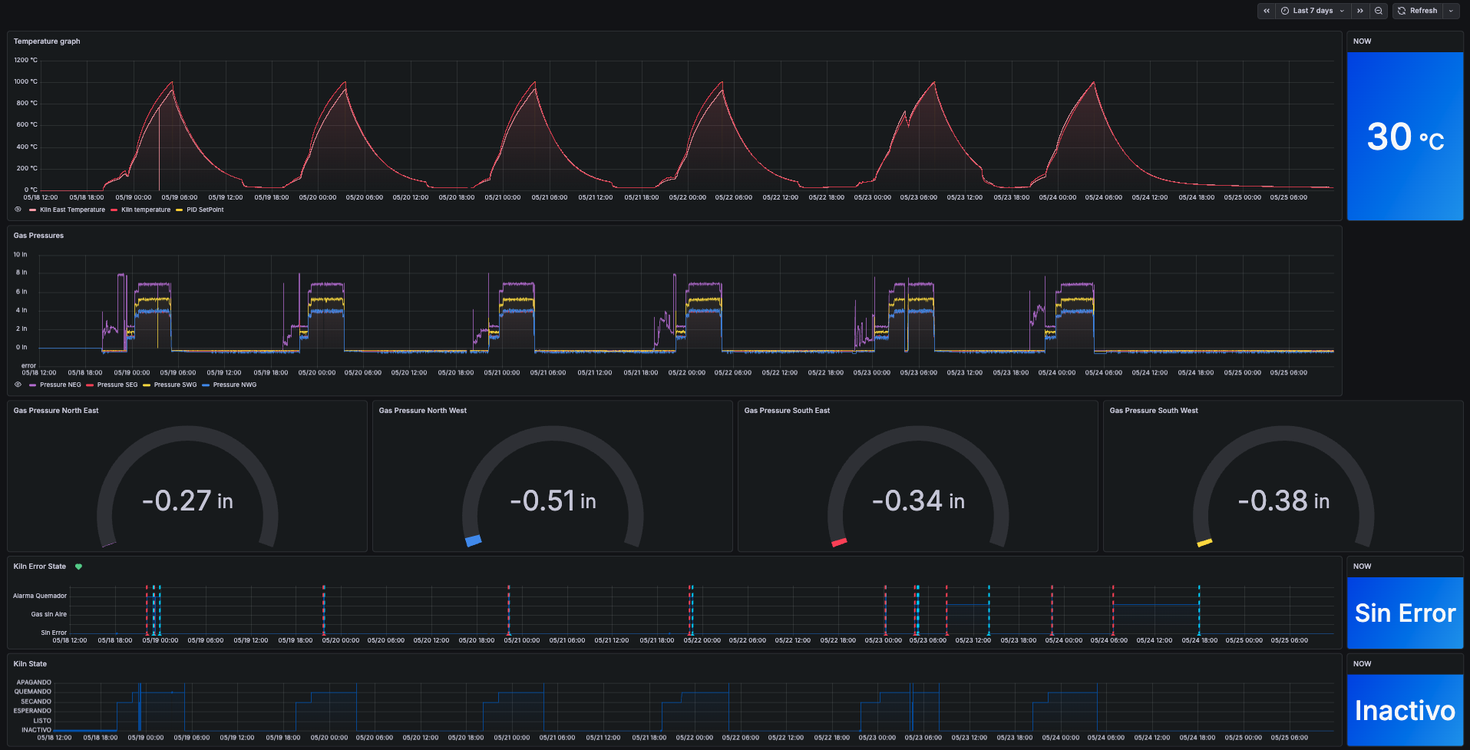
Task: Expand the refresh interval dropdown arrow
Action: (x=1451, y=11)
